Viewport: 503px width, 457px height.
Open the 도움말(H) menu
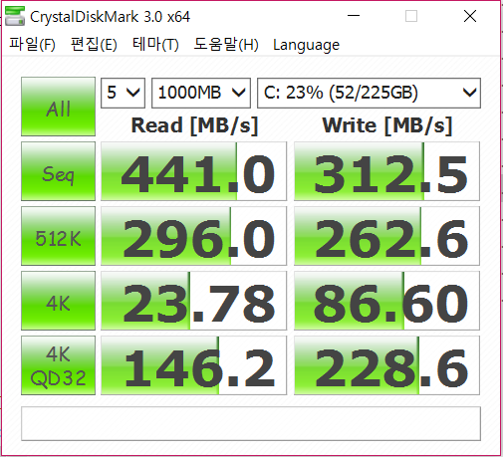pyautogui.click(x=226, y=44)
